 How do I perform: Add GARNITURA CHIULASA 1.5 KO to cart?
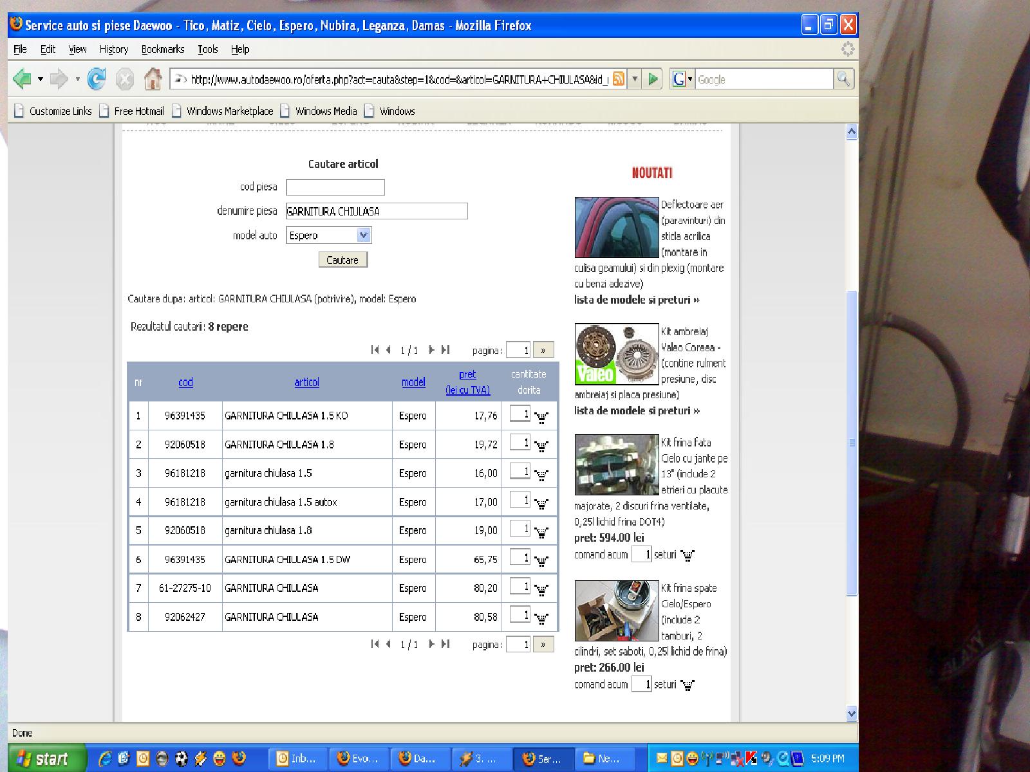tap(541, 417)
